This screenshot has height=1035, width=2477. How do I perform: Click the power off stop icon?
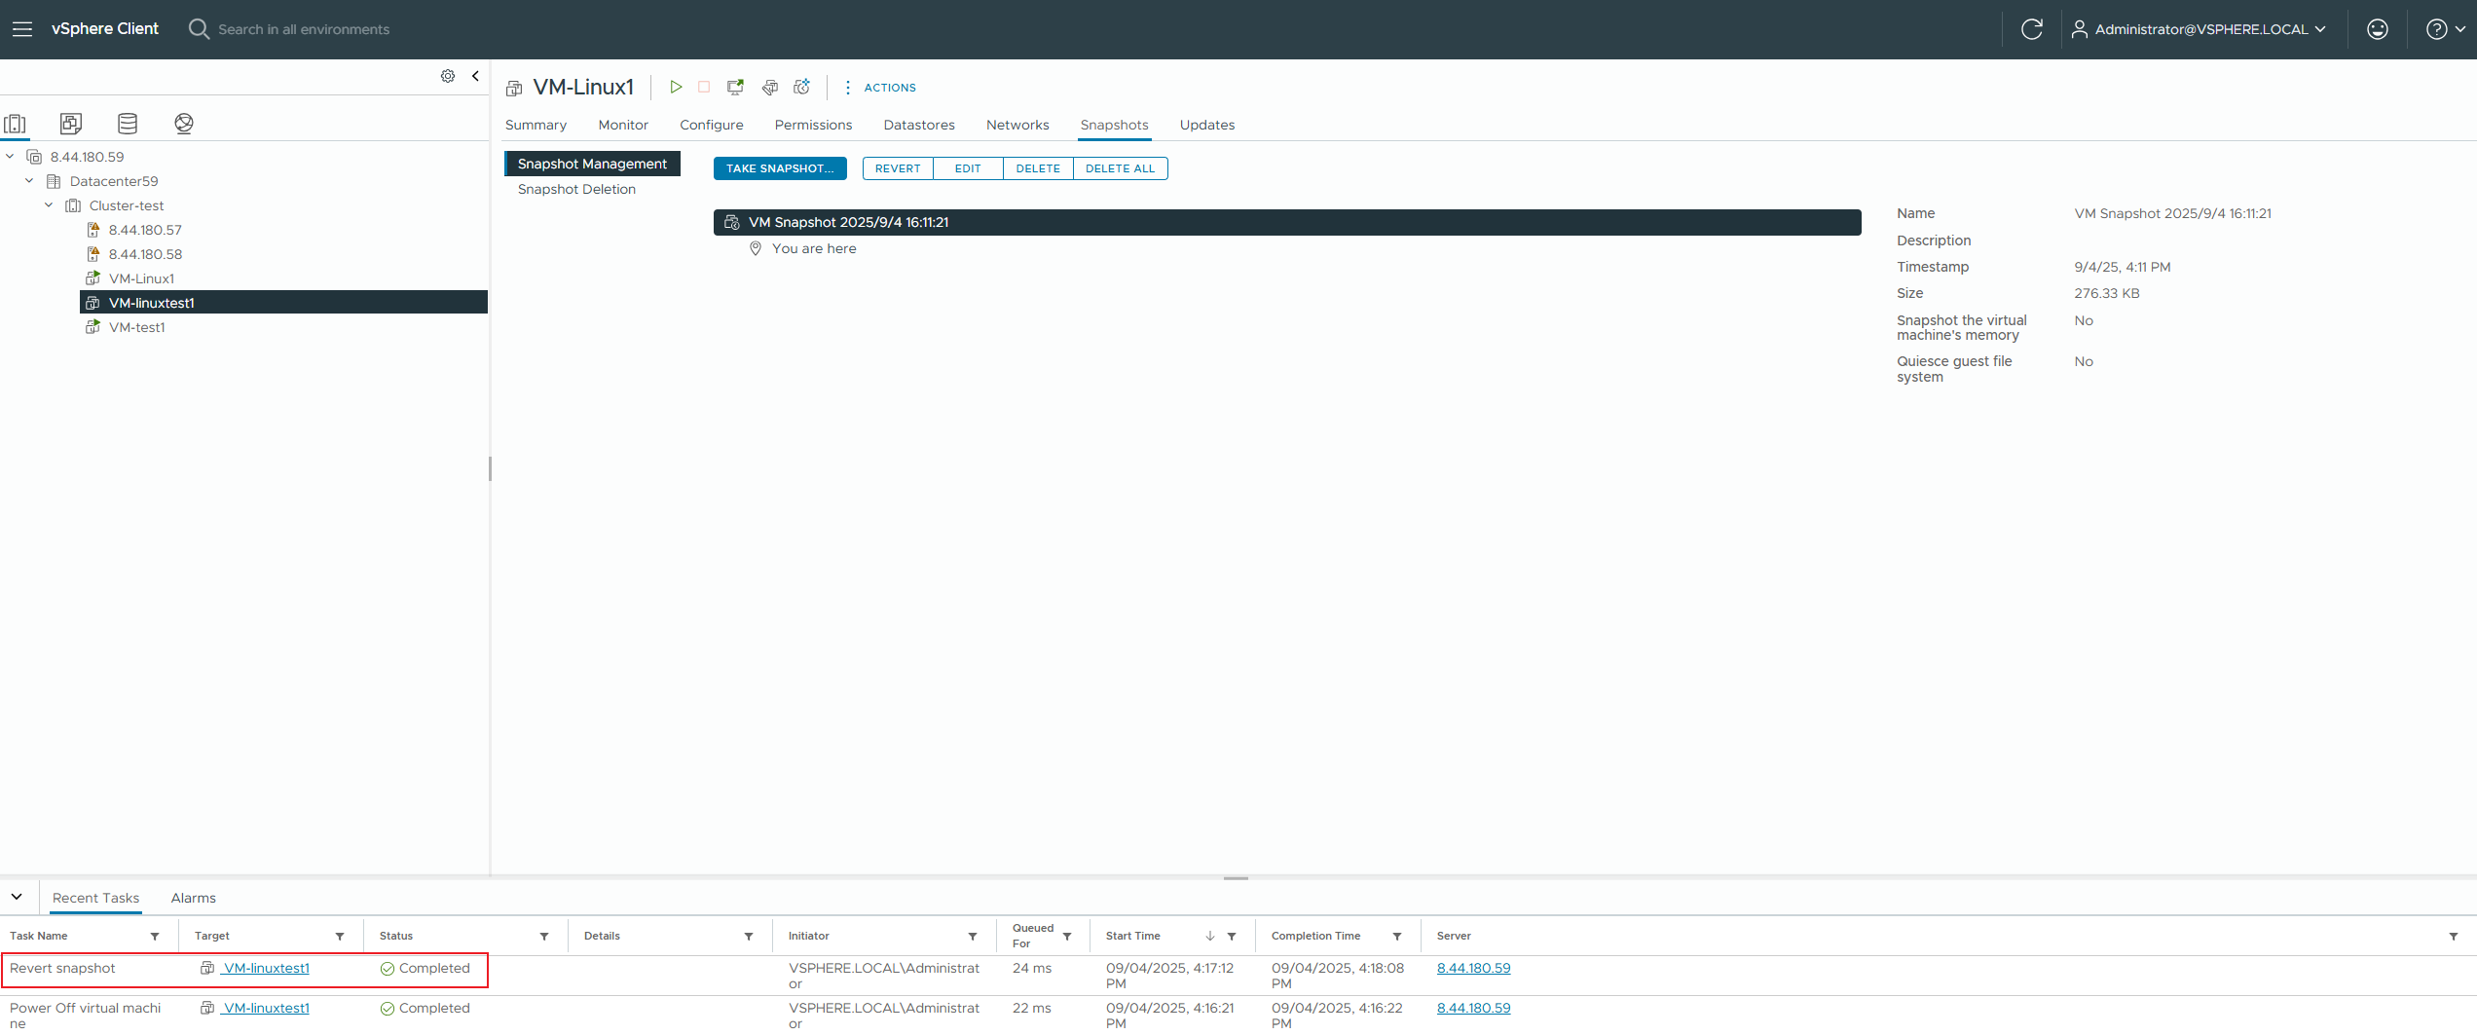[704, 87]
